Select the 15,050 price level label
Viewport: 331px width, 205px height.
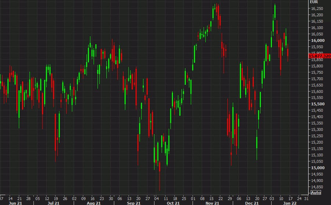(317, 161)
